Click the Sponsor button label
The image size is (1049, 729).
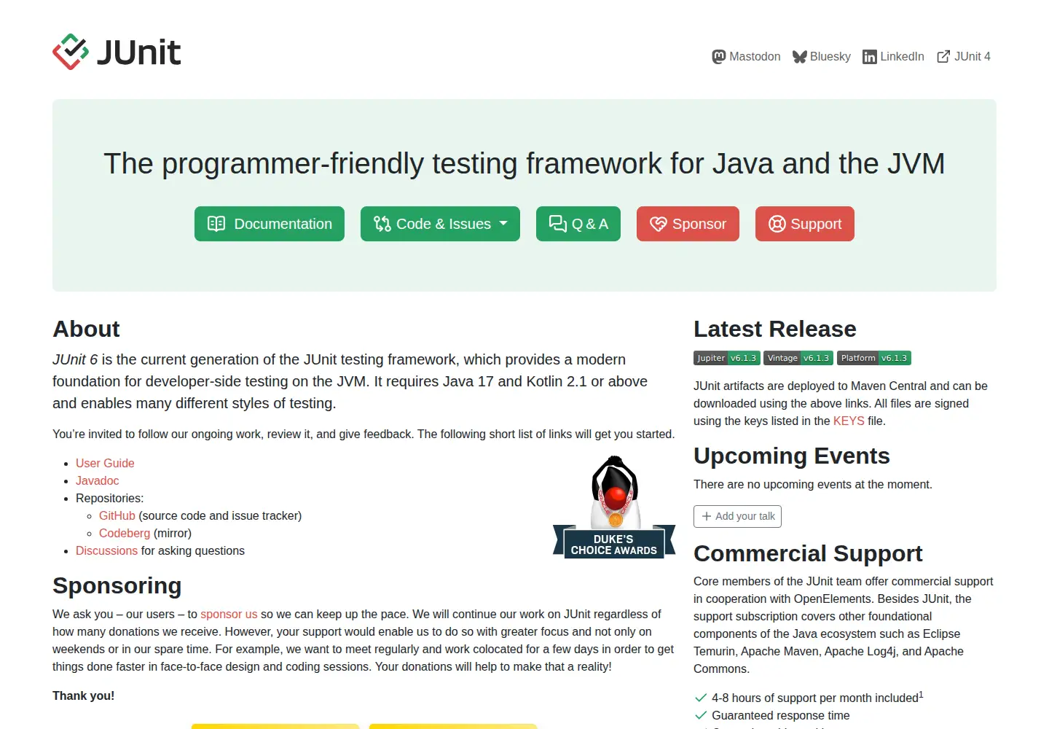pyautogui.click(x=699, y=224)
